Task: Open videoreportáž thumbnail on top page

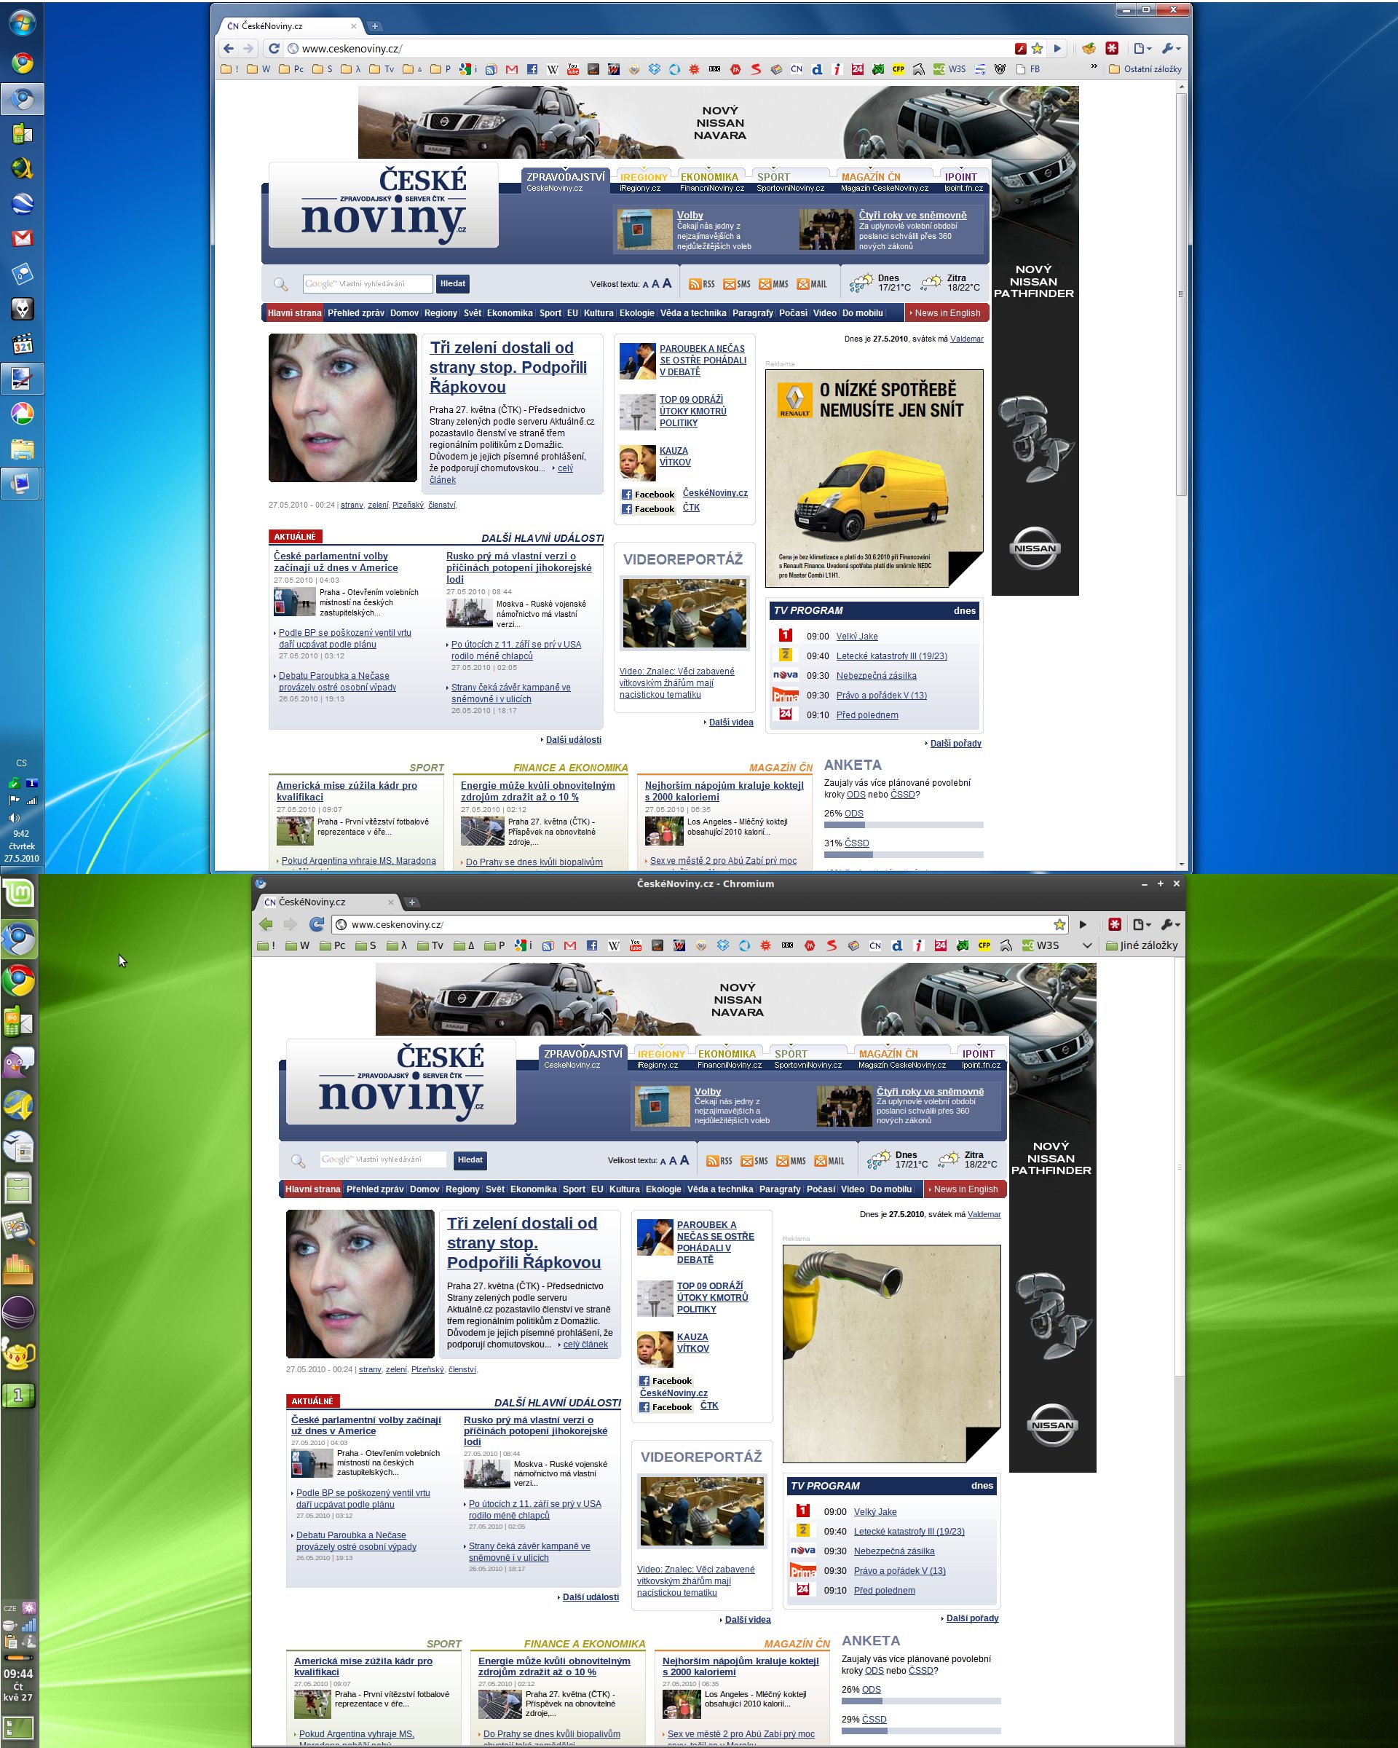Action: (684, 613)
